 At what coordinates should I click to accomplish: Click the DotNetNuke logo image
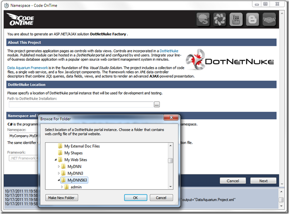coord(230,59)
